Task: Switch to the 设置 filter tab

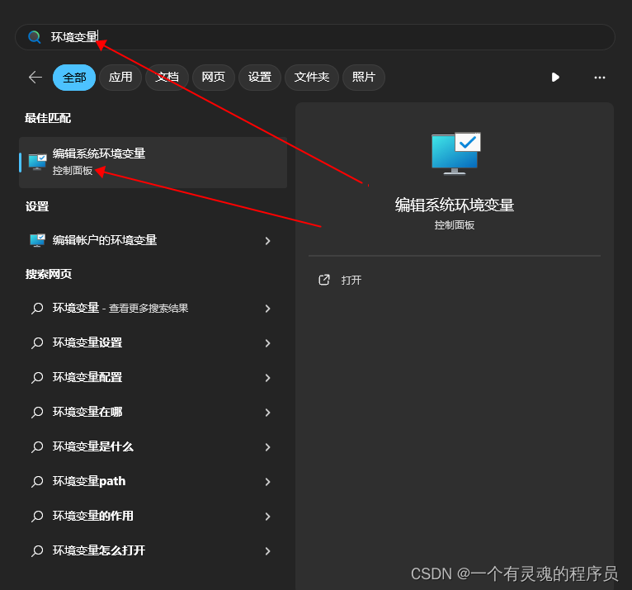Action: tap(260, 78)
